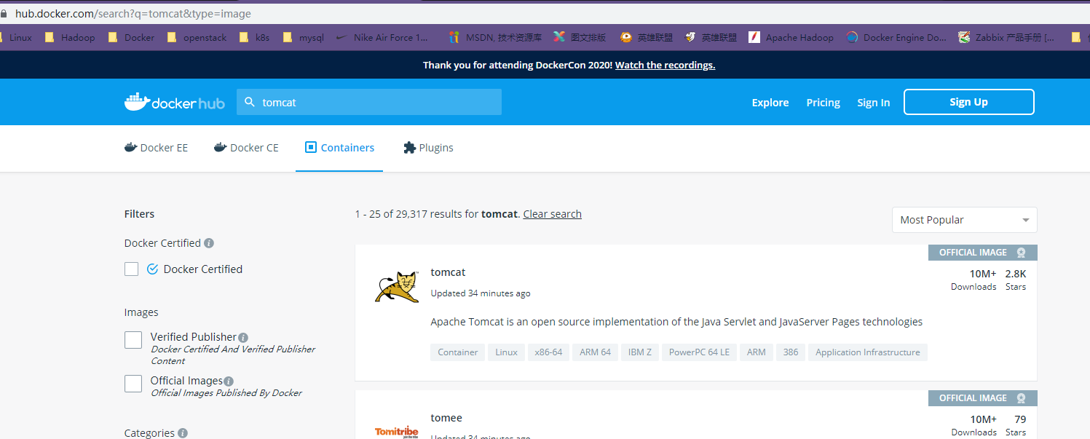This screenshot has height=439, width=1090.
Task: Click the tomcat cat logo thumbnail
Action: click(397, 287)
